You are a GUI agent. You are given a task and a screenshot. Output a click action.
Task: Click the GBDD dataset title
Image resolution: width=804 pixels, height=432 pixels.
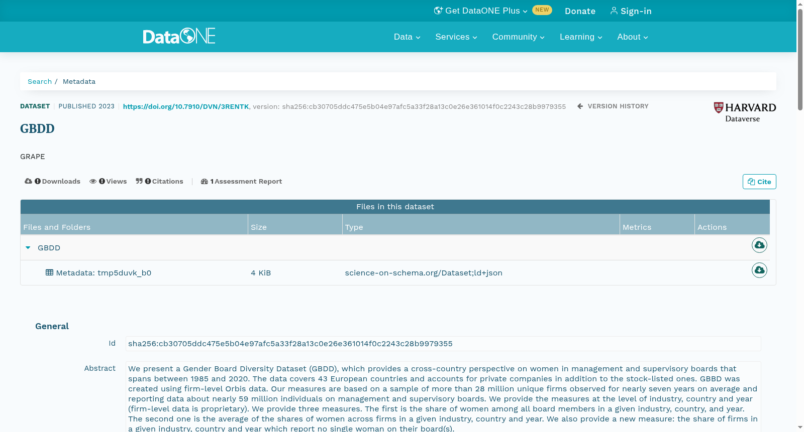tap(37, 128)
